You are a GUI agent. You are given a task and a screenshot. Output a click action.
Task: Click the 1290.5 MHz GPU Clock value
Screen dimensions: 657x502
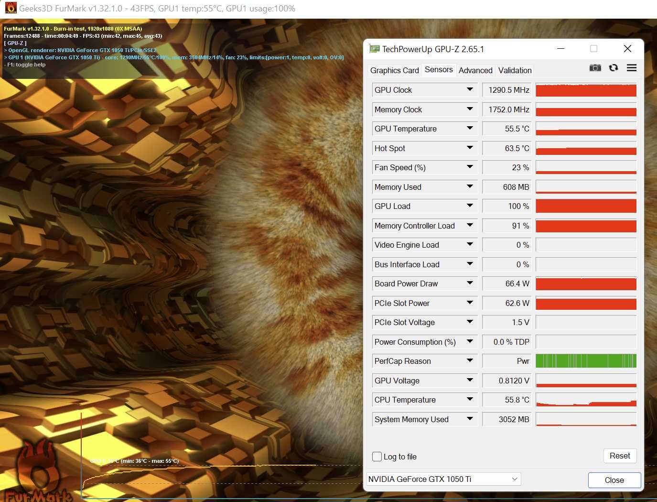coord(507,90)
